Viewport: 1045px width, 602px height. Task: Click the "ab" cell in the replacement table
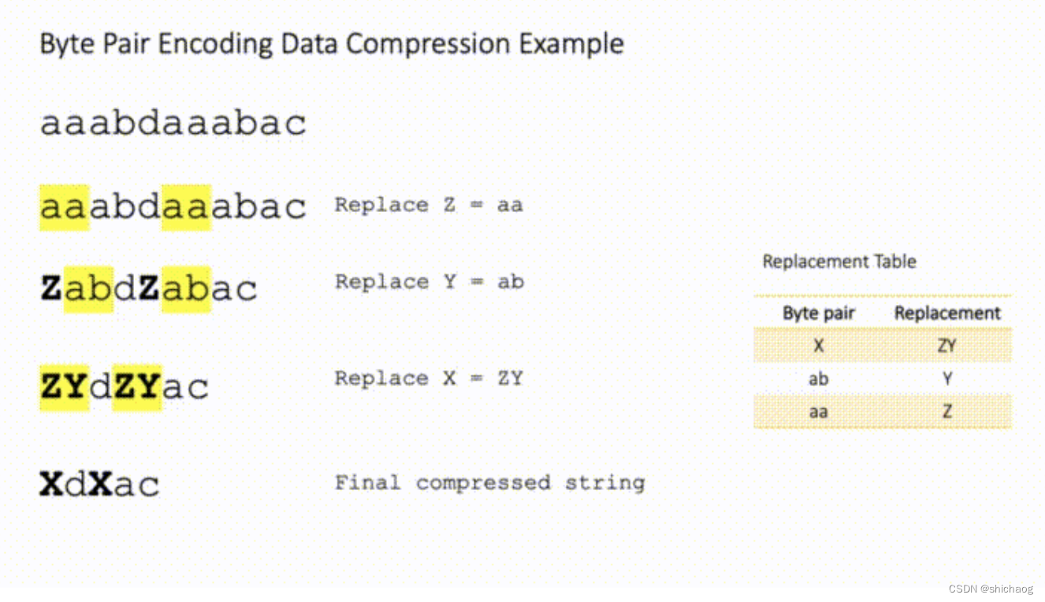(x=818, y=379)
